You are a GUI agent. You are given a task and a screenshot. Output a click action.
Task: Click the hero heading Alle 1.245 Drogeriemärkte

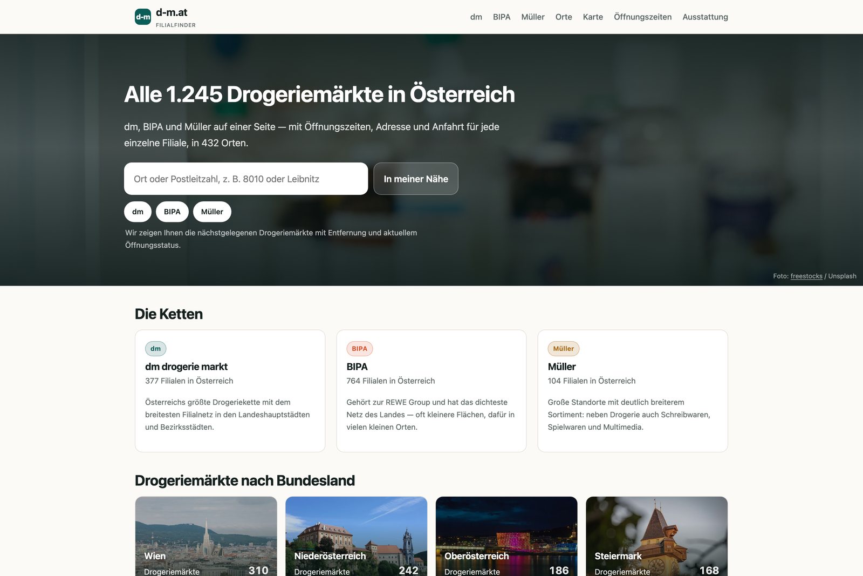pos(319,94)
